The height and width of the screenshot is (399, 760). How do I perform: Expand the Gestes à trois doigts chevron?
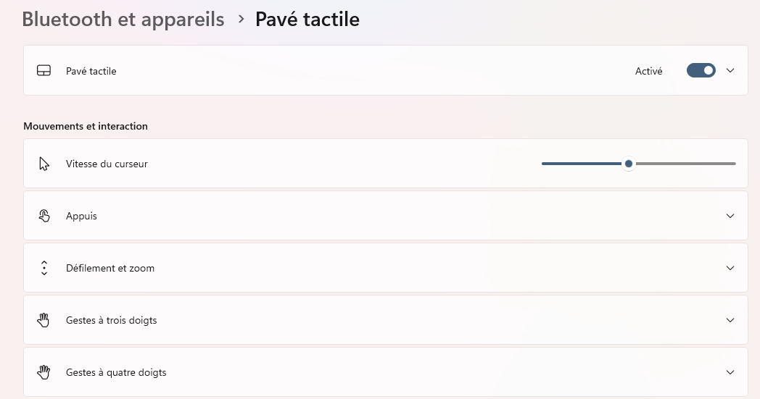tap(730, 320)
